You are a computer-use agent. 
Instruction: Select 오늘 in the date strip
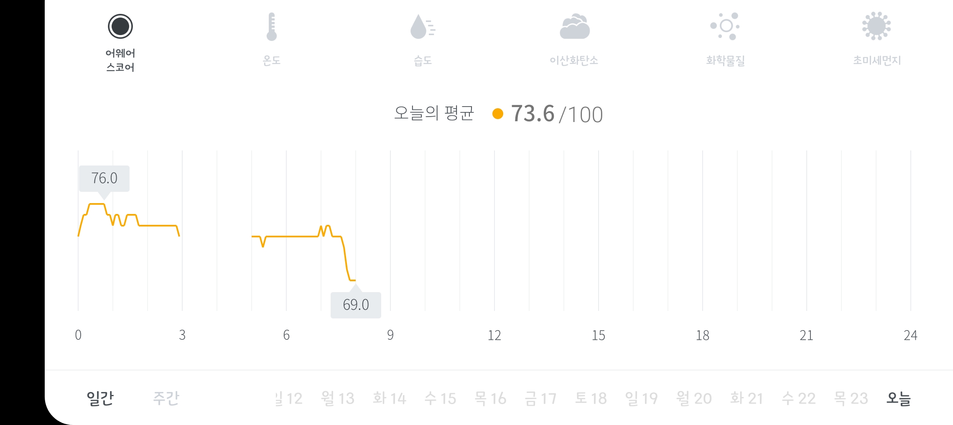coord(899,398)
